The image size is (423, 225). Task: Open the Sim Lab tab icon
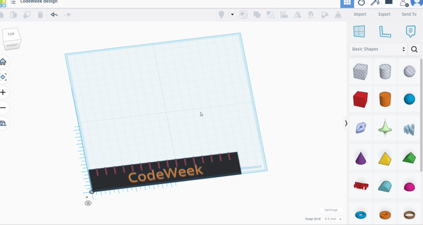(361, 3)
